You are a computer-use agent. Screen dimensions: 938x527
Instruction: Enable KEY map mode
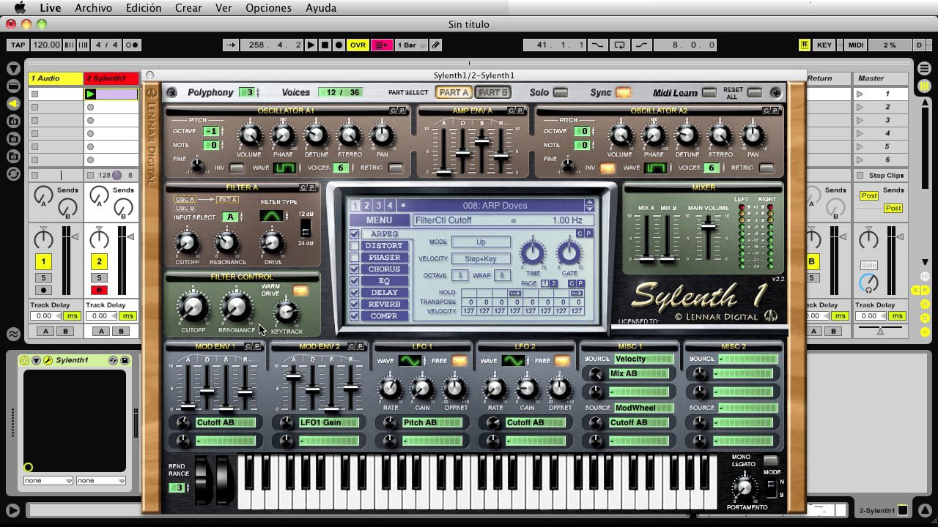coord(824,45)
